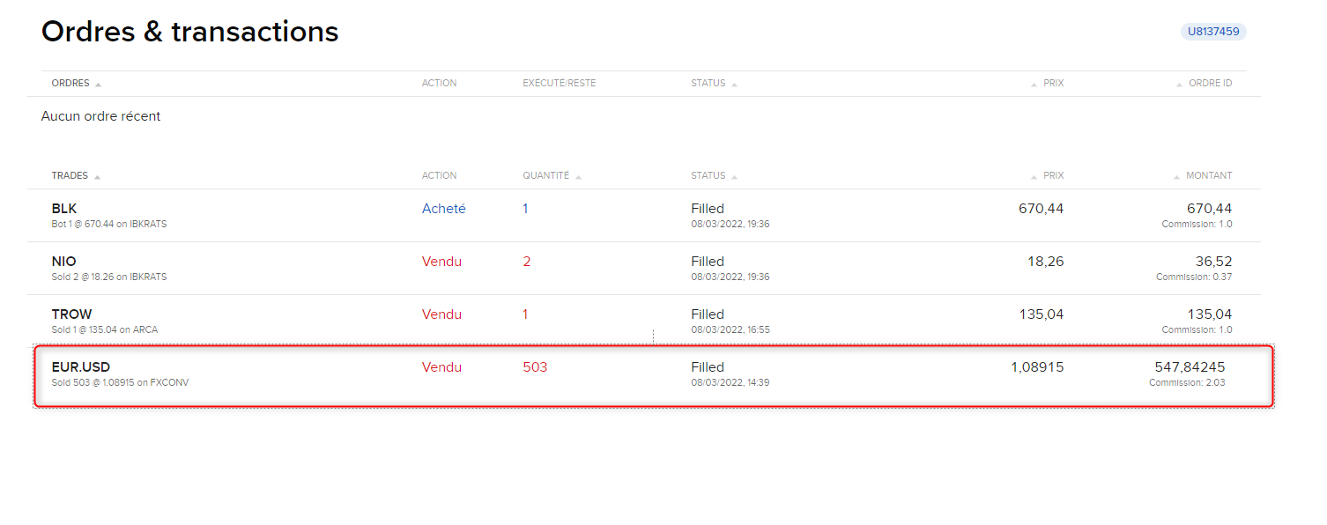Click sort arrow beside orders STATUS header

(734, 85)
